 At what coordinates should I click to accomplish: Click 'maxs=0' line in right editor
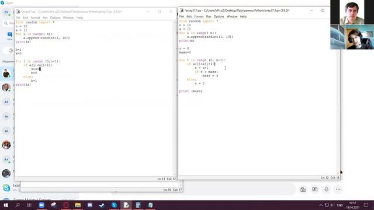click(185, 52)
